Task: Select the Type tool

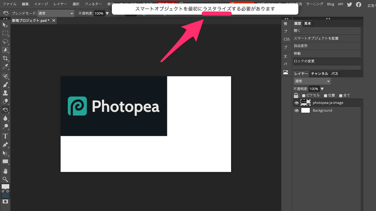Action: pos(5,136)
